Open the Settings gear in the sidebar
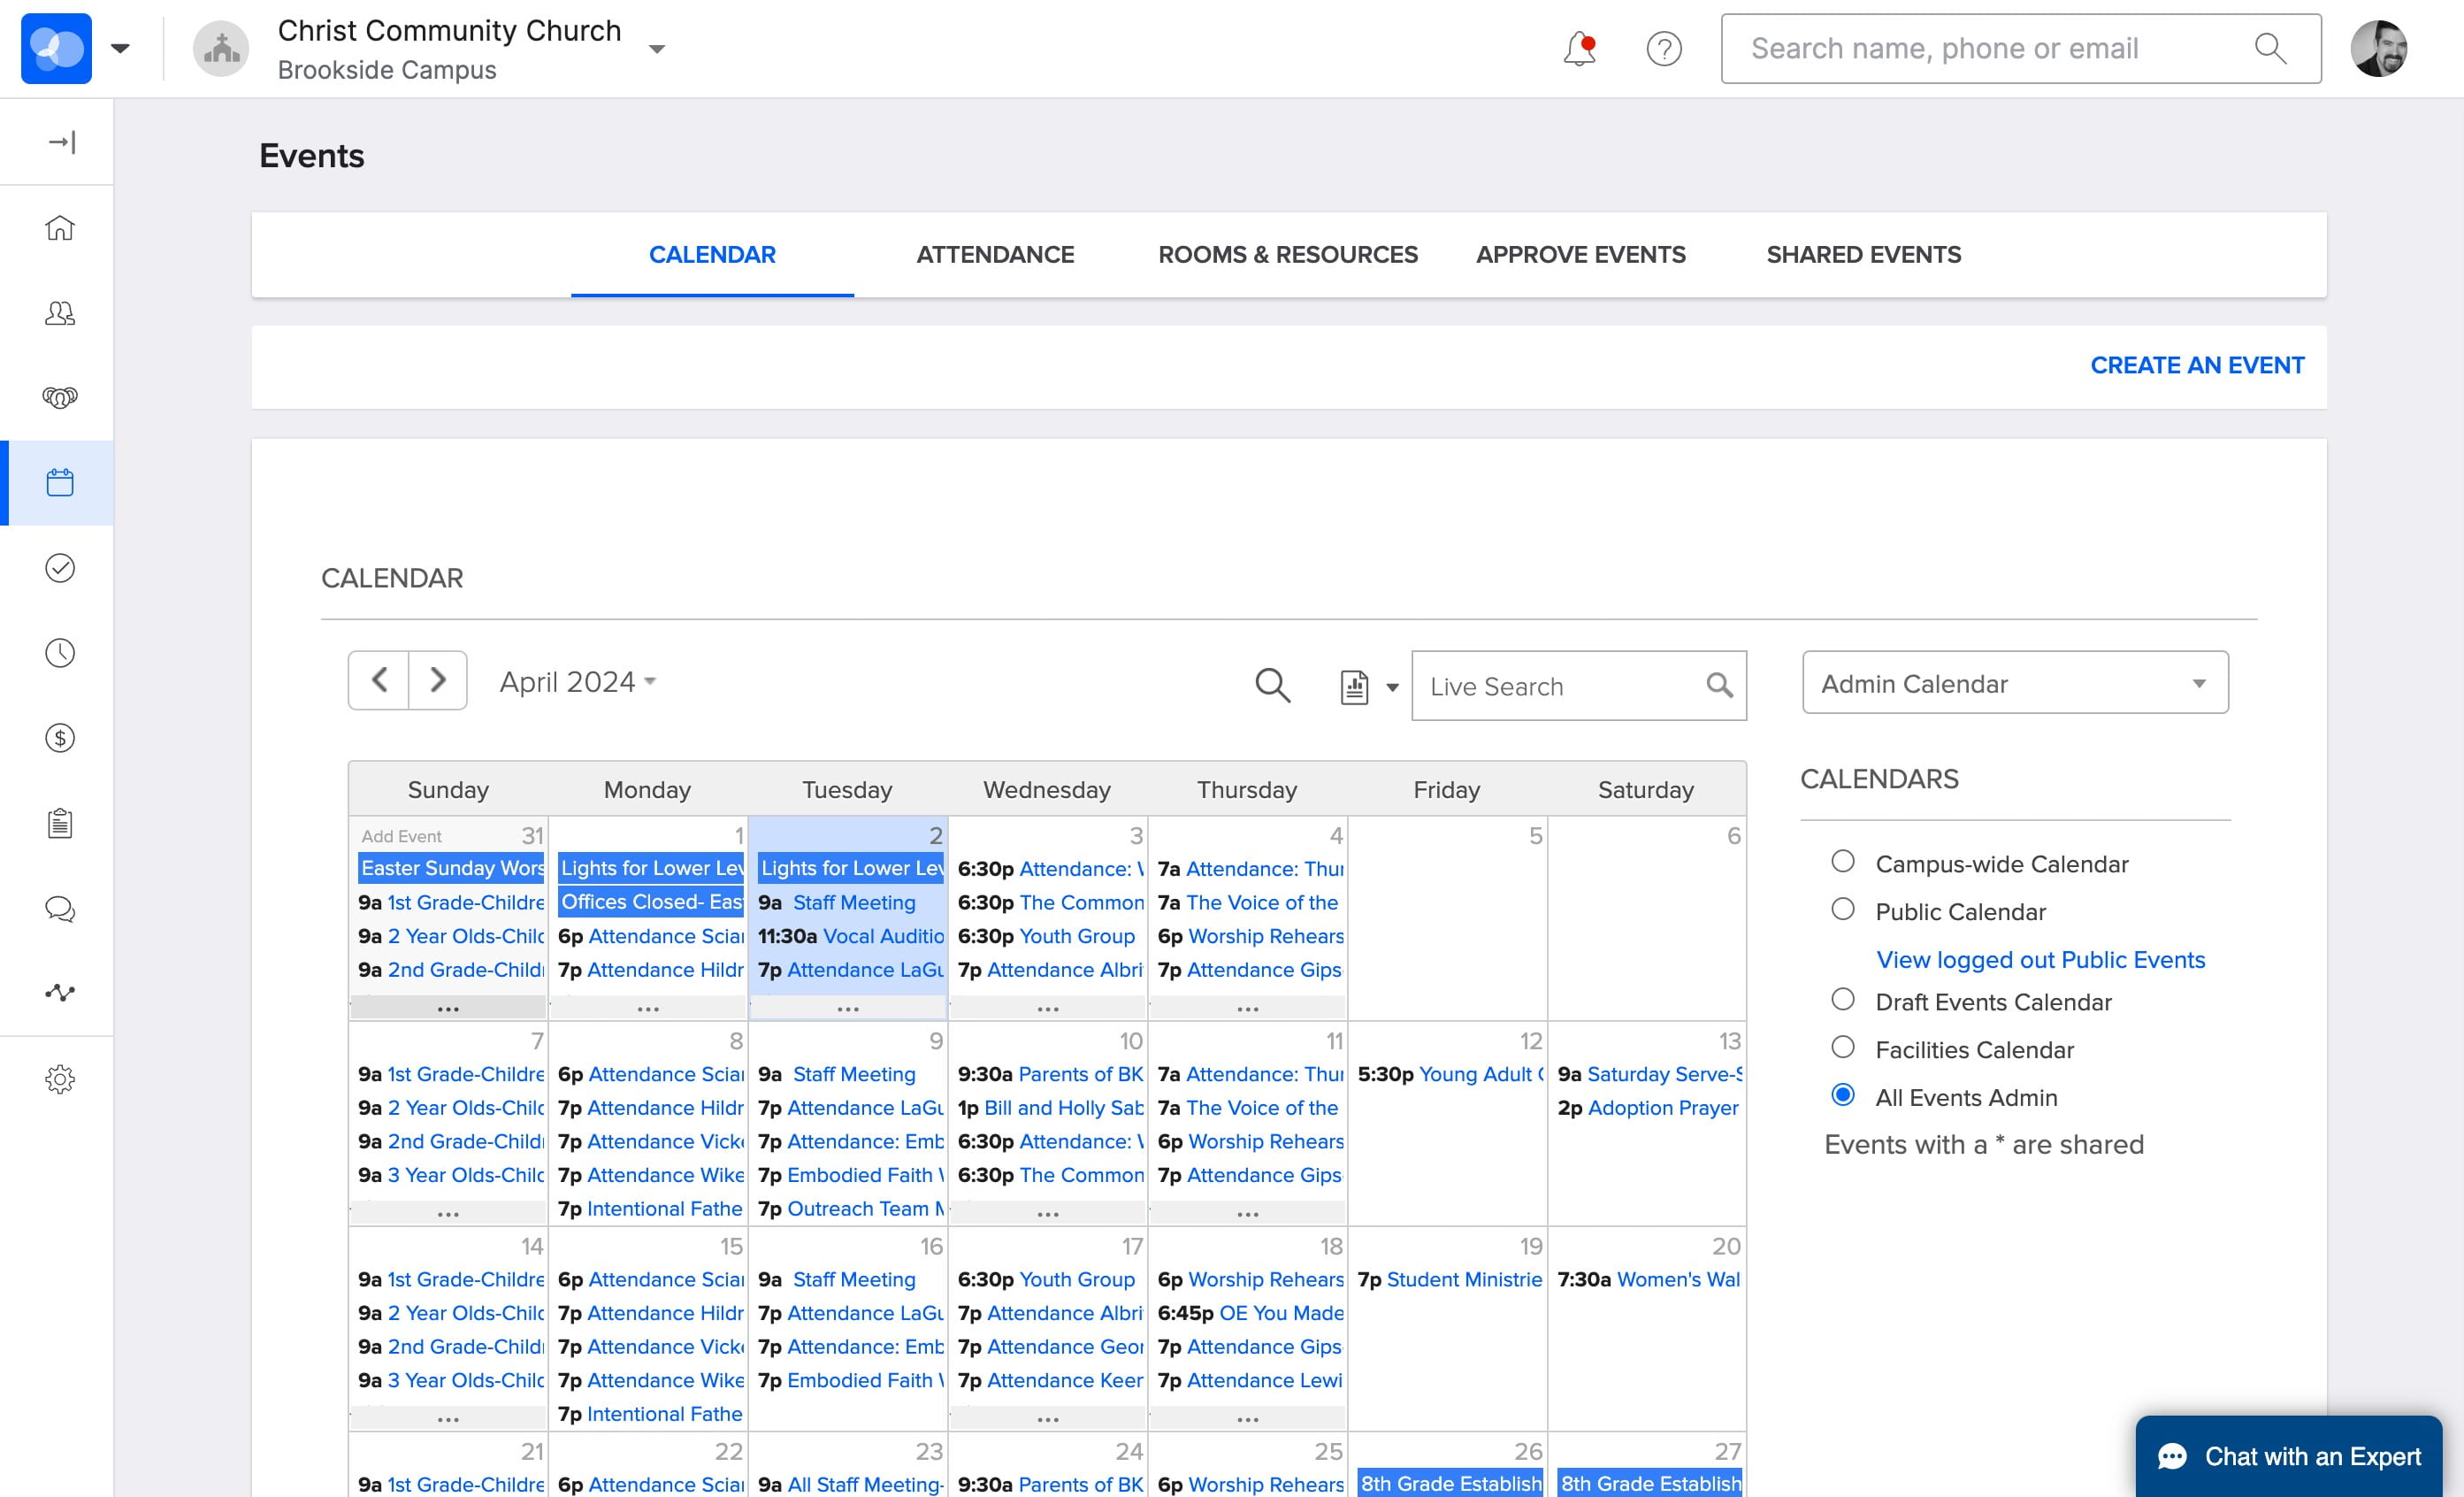This screenshot has width=2464, height=1497. pyautogui.click(x=60, y=1079)
